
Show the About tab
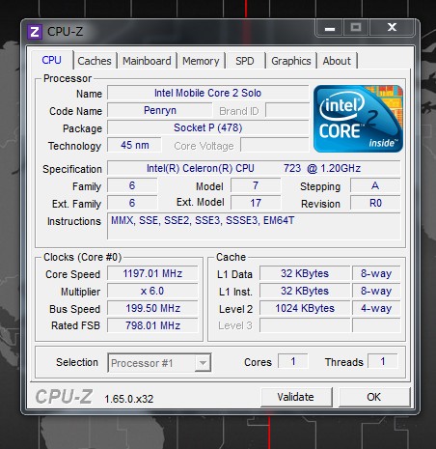[x=337, y=61]
